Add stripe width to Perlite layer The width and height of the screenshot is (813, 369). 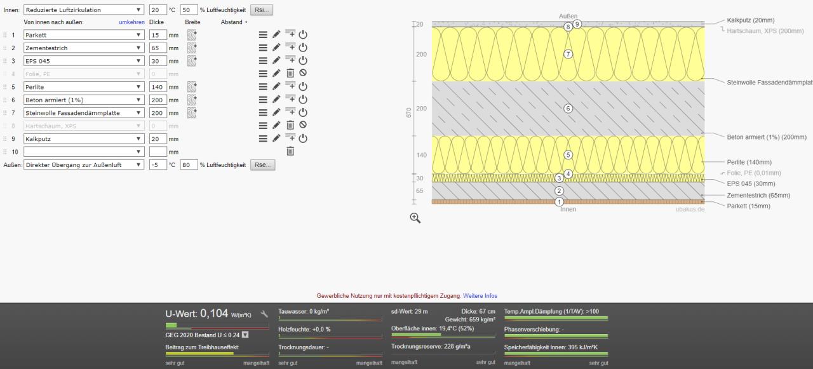pos(192,87)
